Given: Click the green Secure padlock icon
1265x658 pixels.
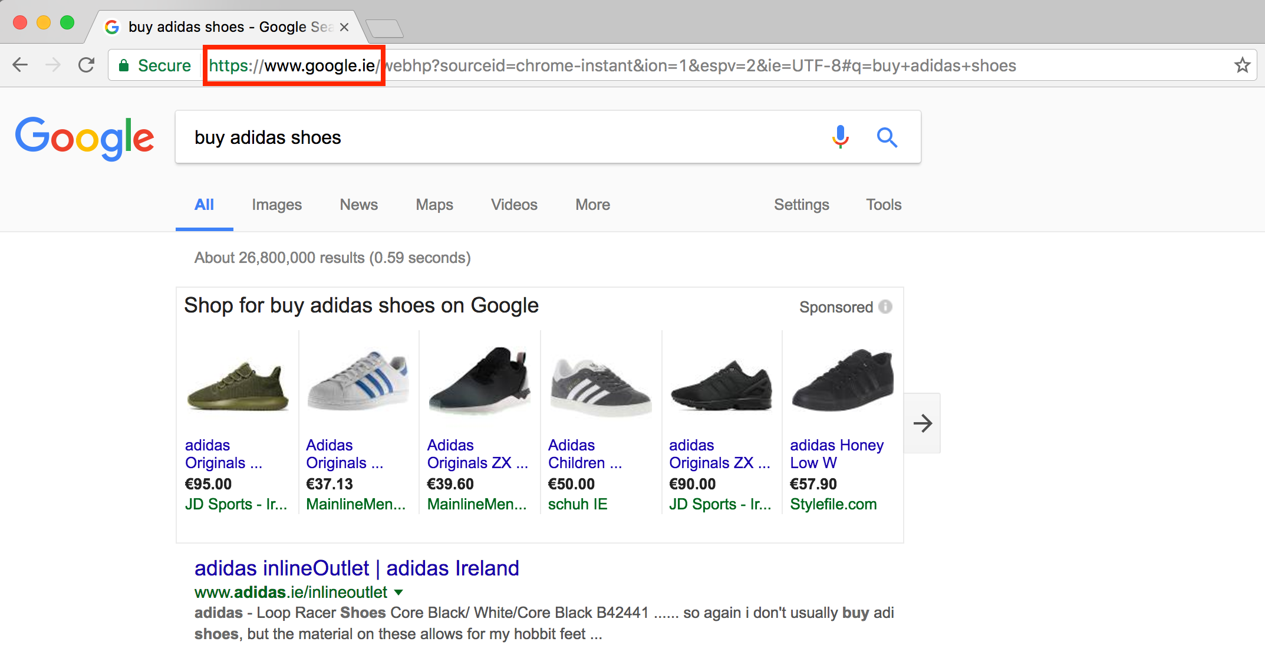Looking at the screenshot, I should point(124,65).
